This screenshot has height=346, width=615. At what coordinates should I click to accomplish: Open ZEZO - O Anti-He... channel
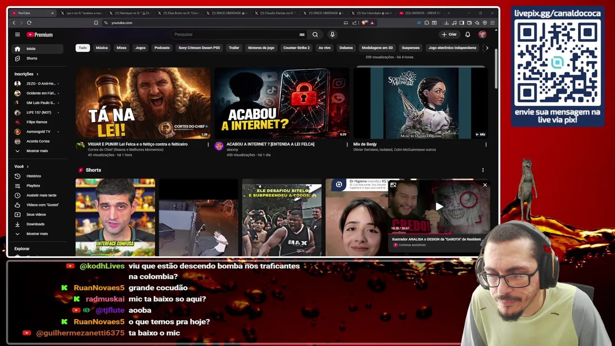pyautogui.click(x=37, y=84)
